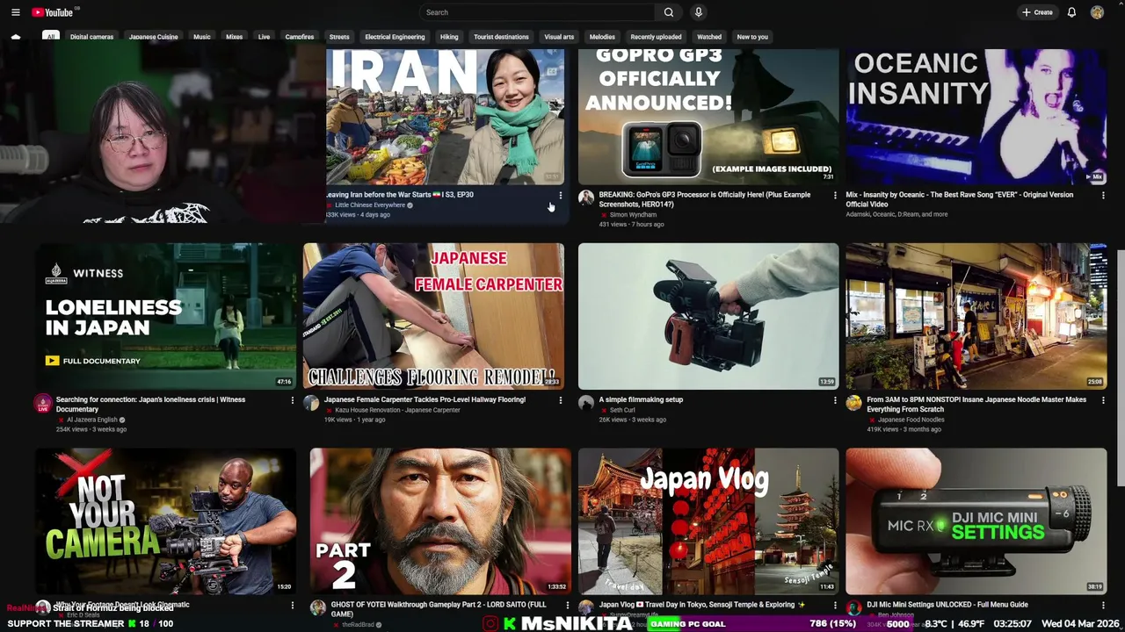Open the Ben Johnson channel avatar
Viewport: 1125px width, 632px height.
(853, 607)
